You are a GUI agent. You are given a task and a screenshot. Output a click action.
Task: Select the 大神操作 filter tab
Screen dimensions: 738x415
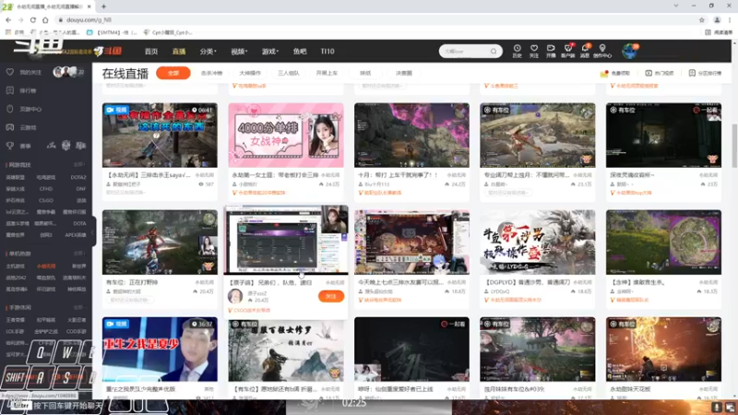pos(250,74)
